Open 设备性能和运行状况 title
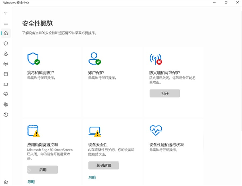This screenshot has height=186, width=242. tap(166, 145)
